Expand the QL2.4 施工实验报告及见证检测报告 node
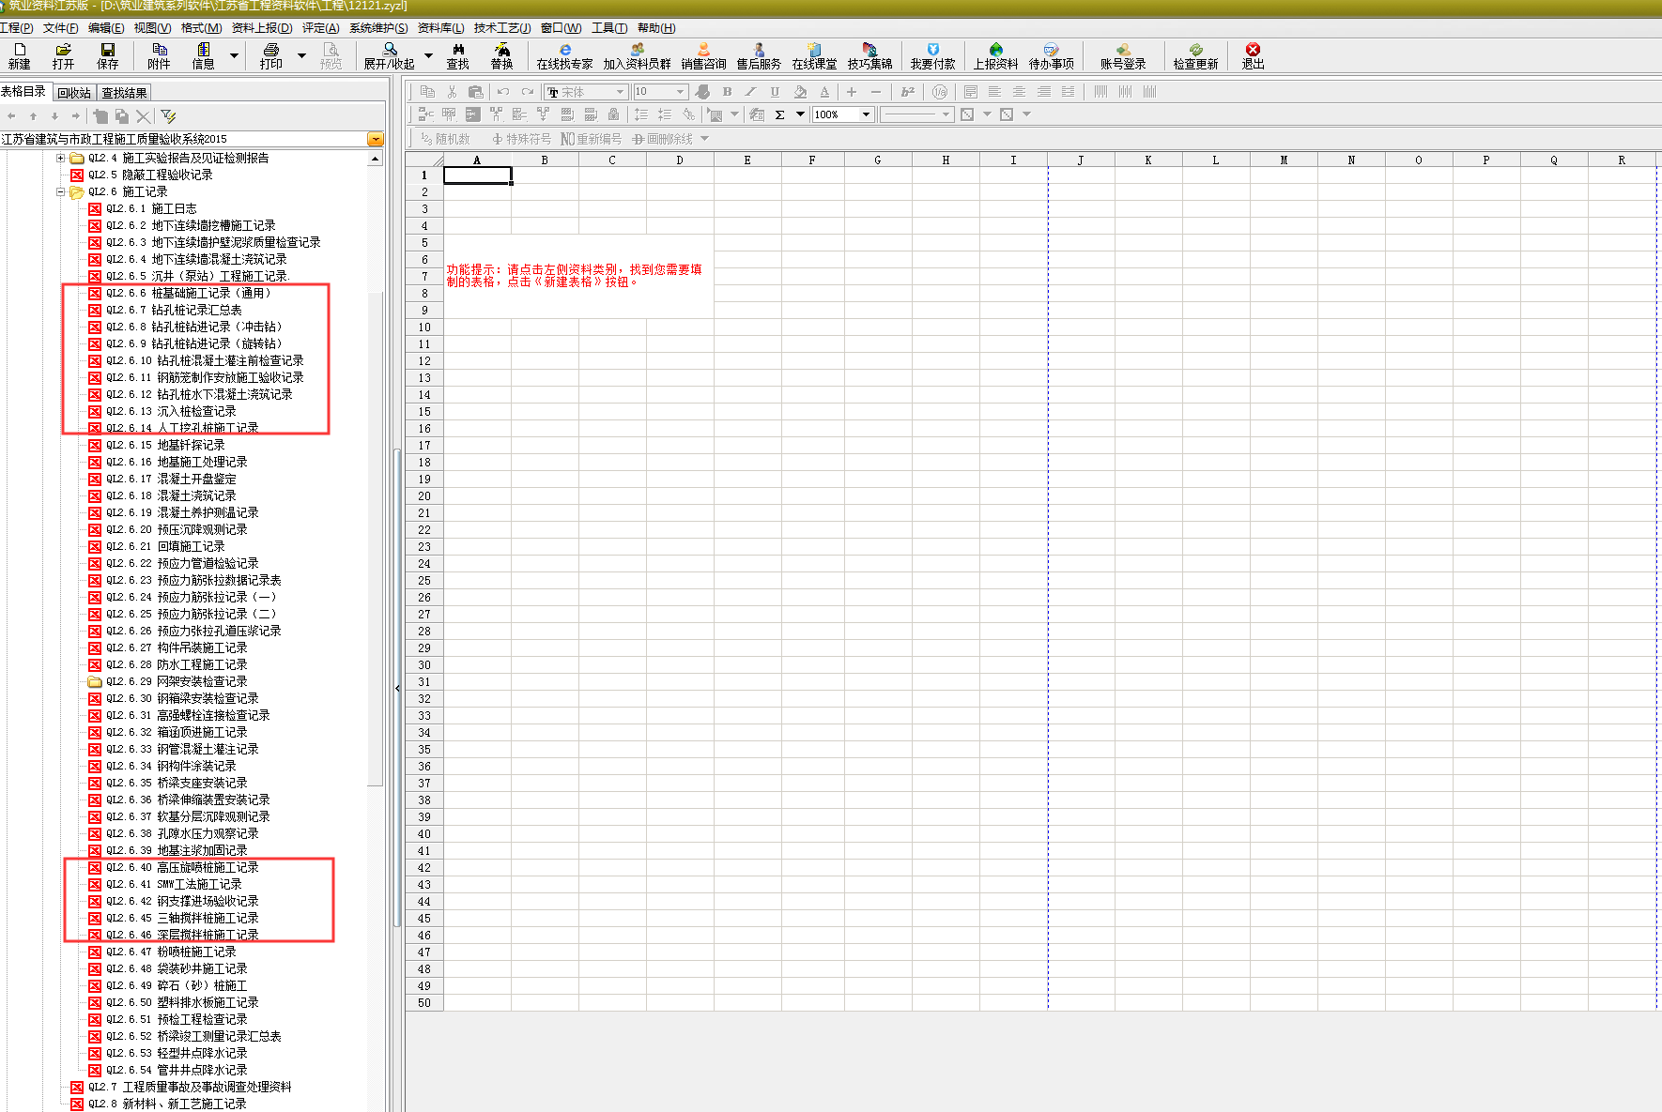Image resolution: width=1662 pixels, height=1112 pixels. pos(61,158)
